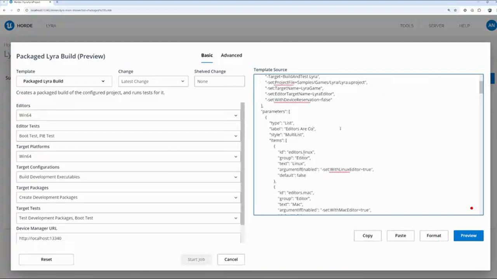
Task: Open the Target Configurations dropdown
Action: [x=128, y=177]
